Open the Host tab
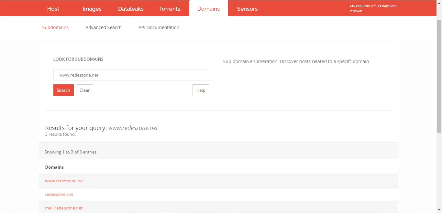This screenshot has height=213, width=442. (x=53, y=9)
